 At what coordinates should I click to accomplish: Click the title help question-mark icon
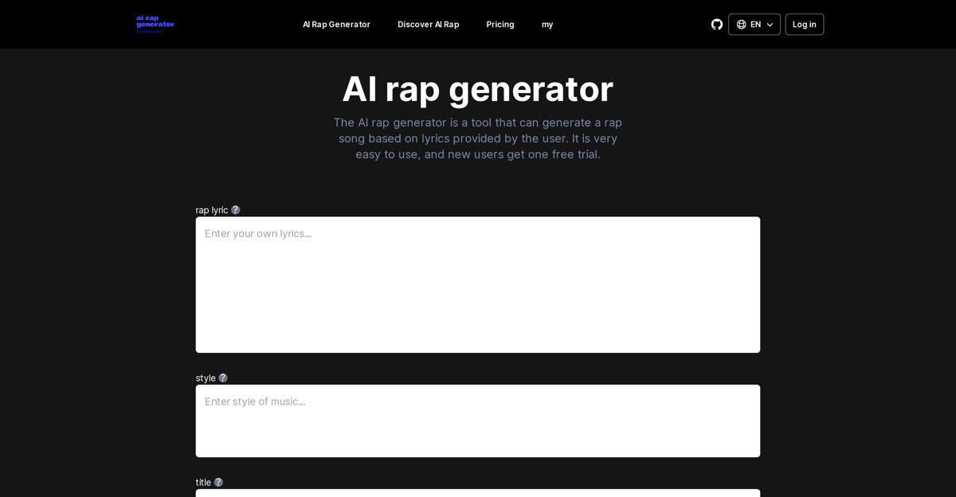218,482
